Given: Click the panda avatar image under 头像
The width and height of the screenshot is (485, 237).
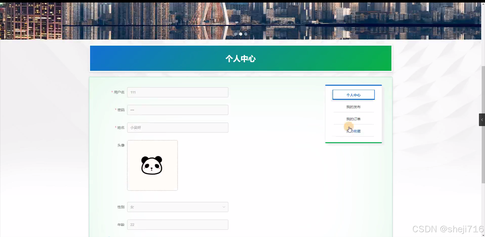Looking at the screenshot, I should 152,165.
